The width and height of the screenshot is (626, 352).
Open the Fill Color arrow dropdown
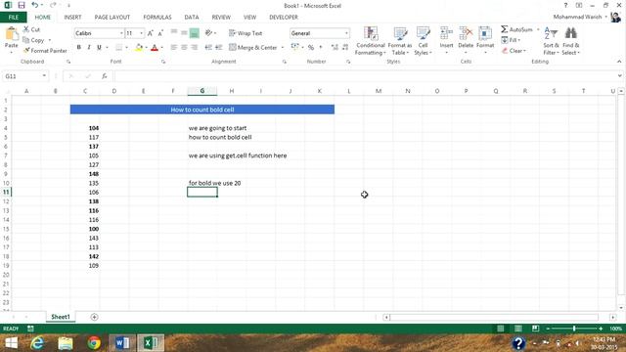[146, 47]
